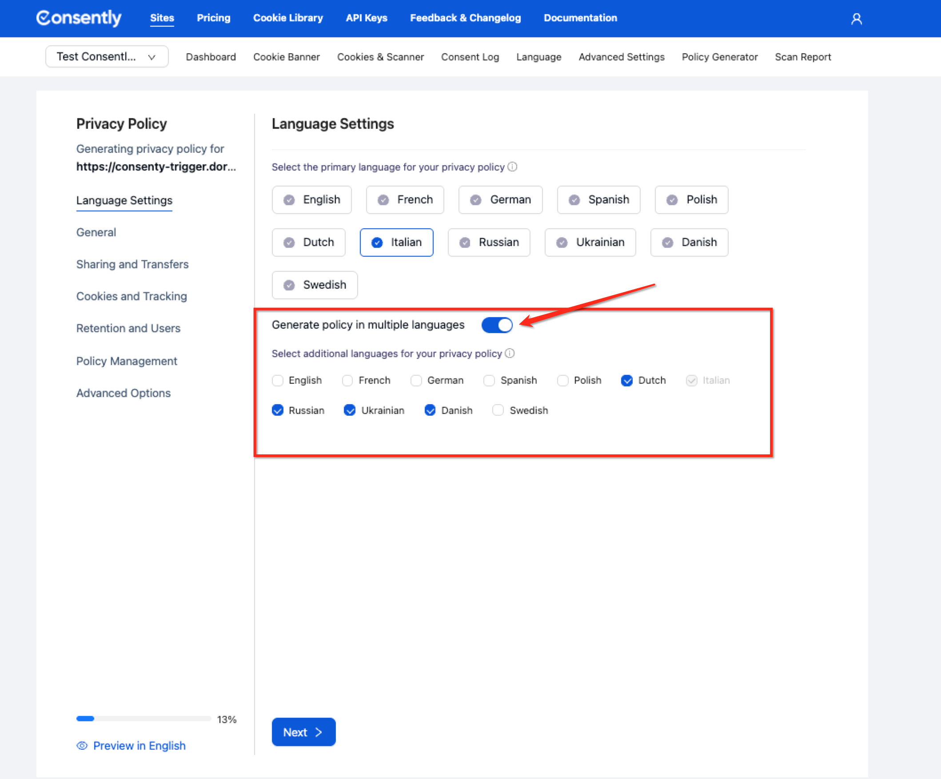Click the 13% progress bar

[x=144, y=719]
